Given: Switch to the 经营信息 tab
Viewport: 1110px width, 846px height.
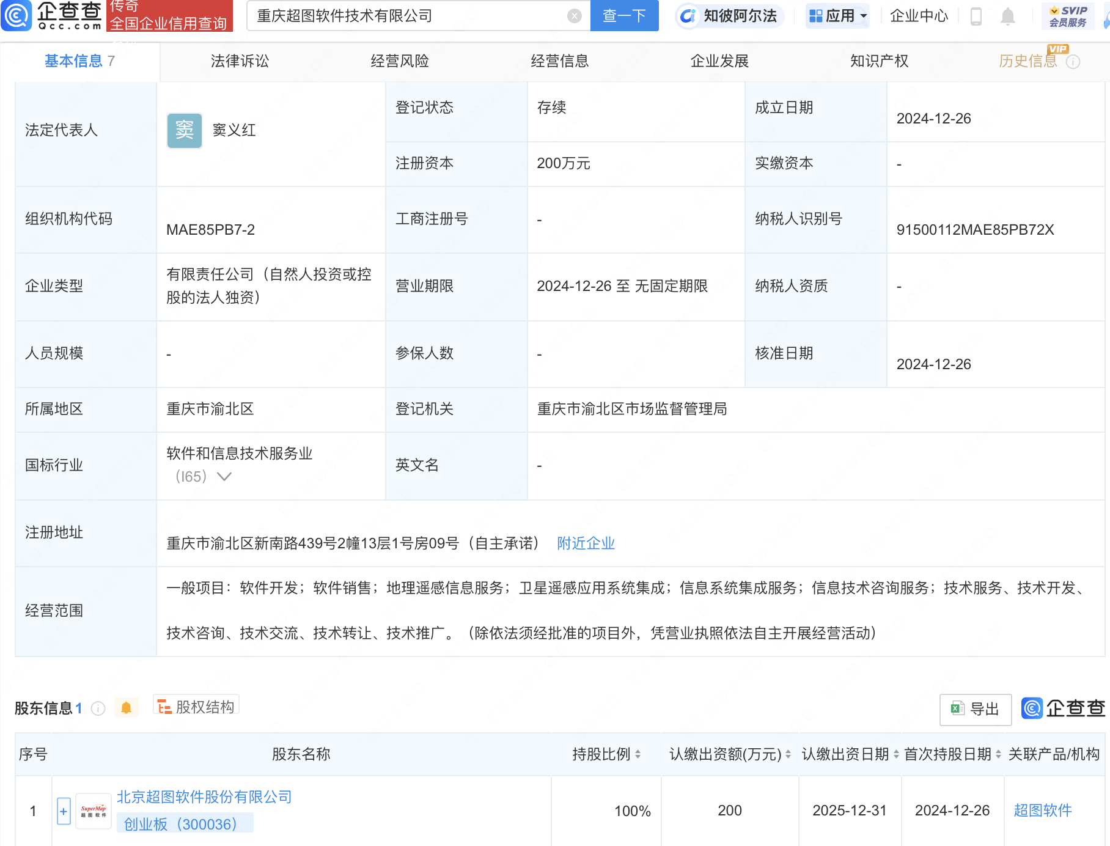Looking at the screenshot, I should [x=559, y=61].
